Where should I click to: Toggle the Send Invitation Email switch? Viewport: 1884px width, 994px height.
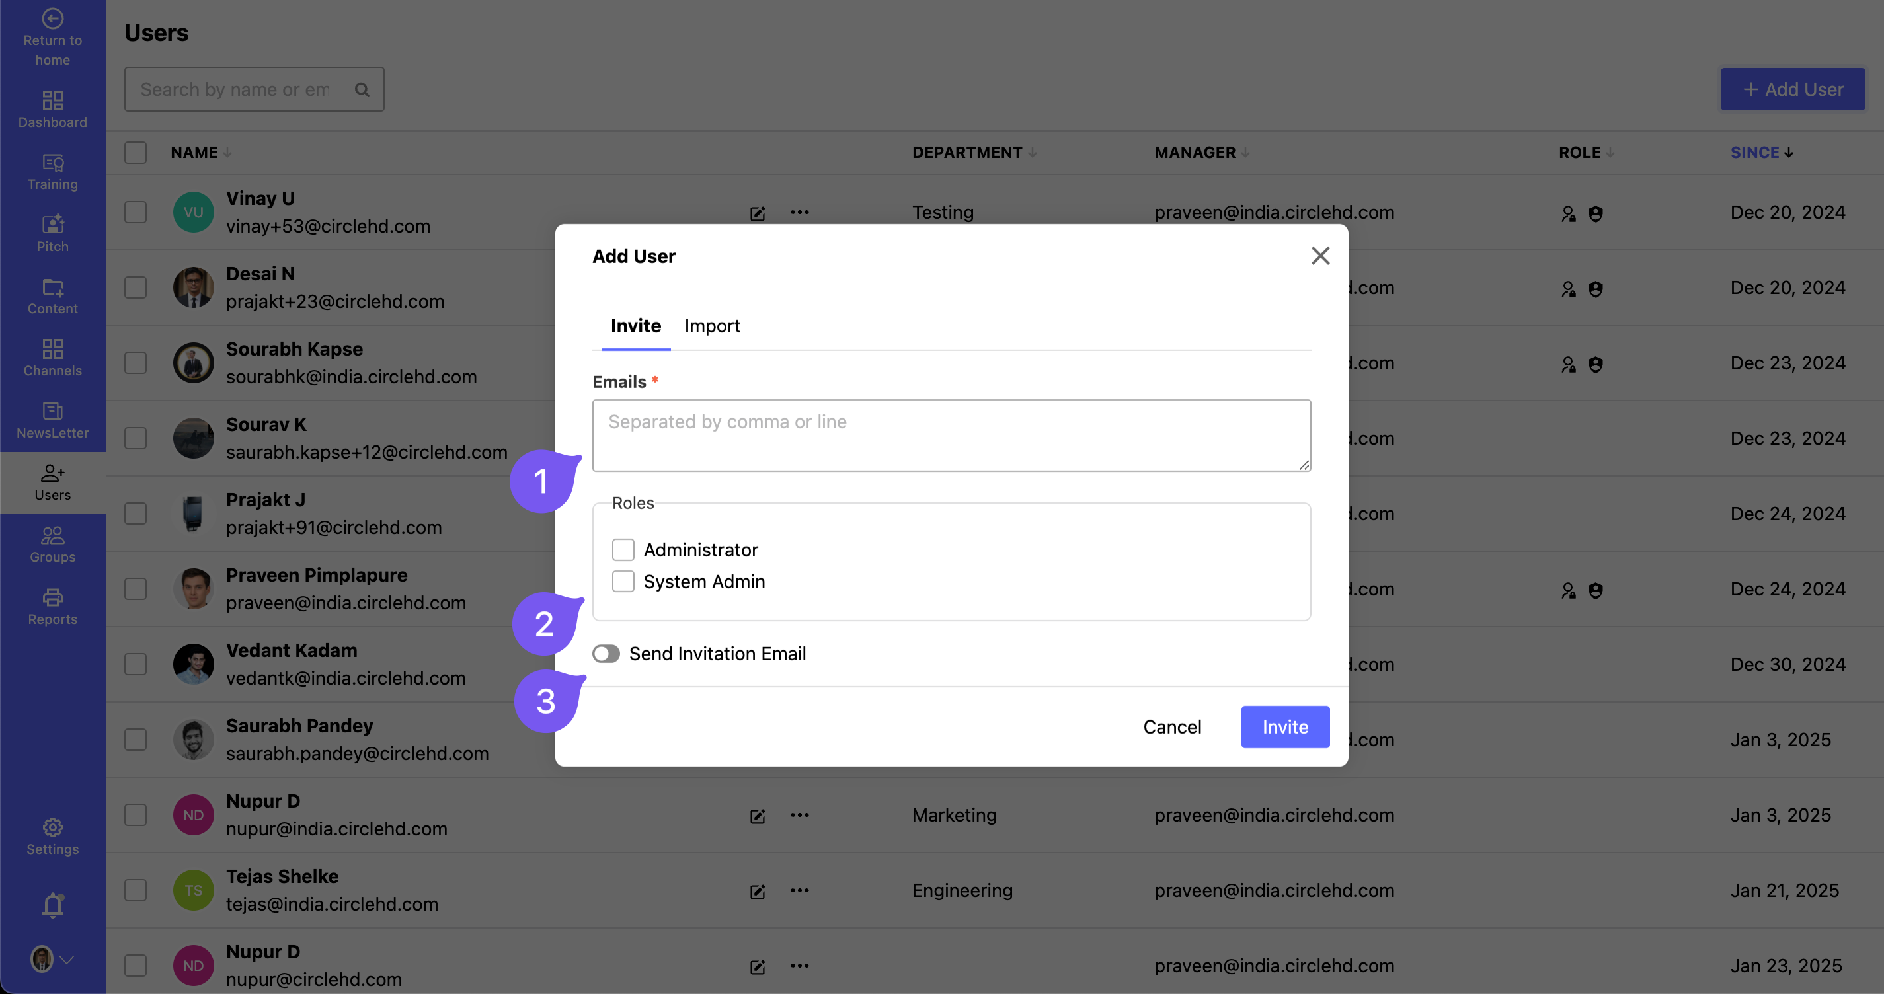[606, 653]
